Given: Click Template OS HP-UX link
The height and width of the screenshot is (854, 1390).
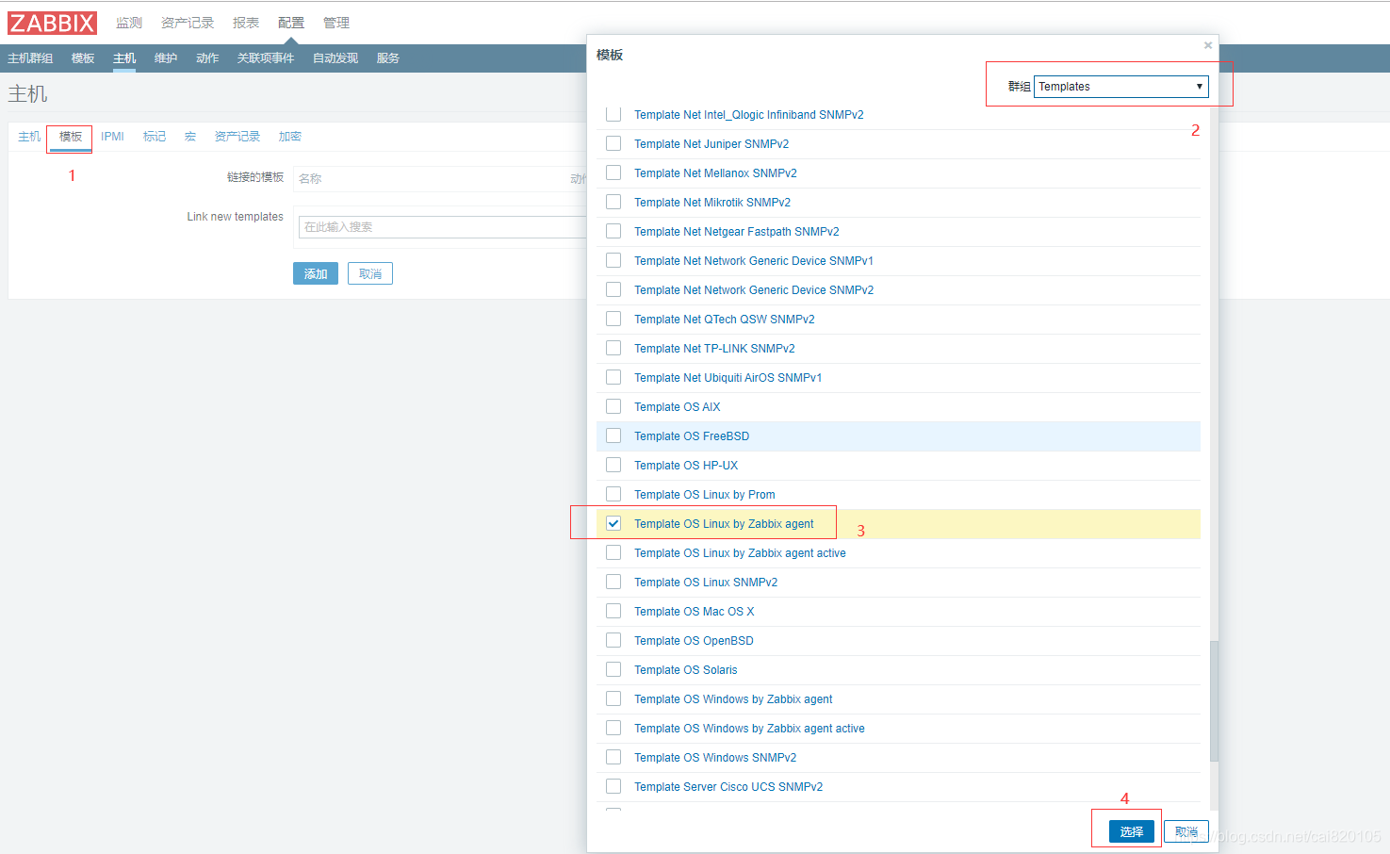Looking at the screenshot, I should coord(686,466).
